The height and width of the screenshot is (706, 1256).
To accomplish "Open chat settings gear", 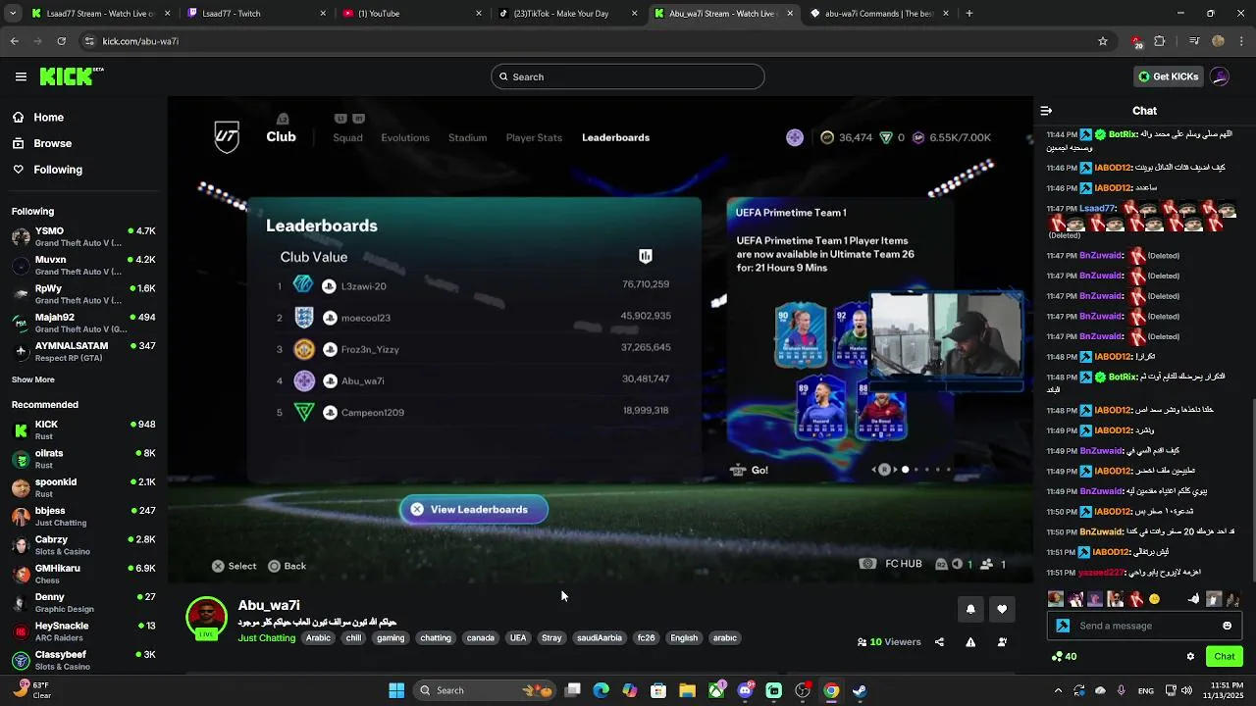I will [x=1190, y=656].
